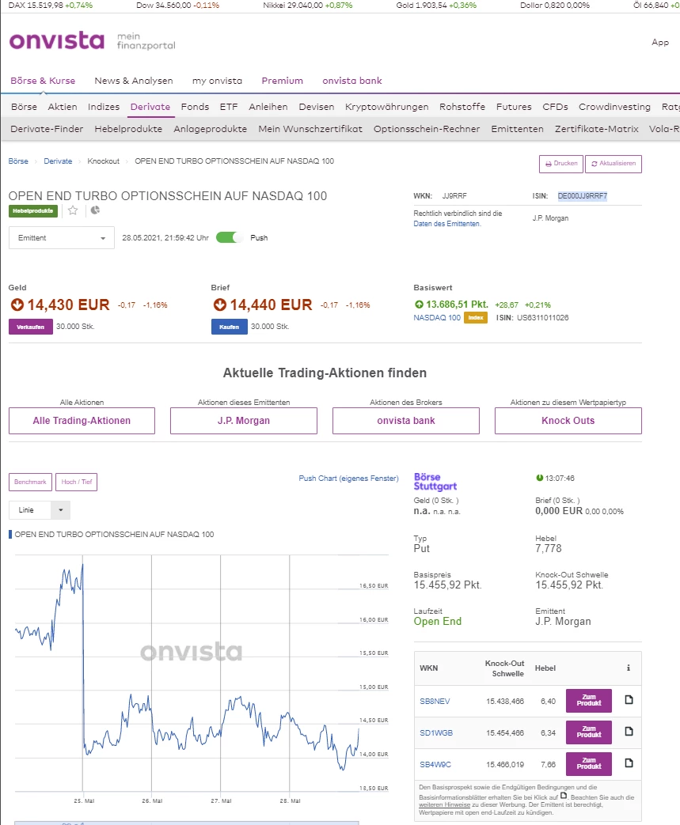This screenshot has width=680, height=825.
Task: Select Indizes in the sub-navigation
Action: [x=104, y=107]
